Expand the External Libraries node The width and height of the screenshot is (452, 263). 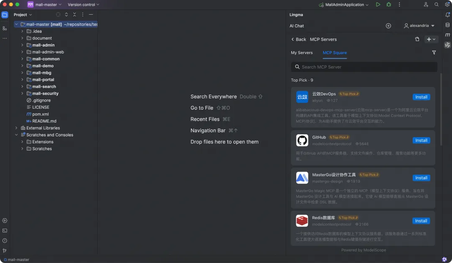(16, 128)
